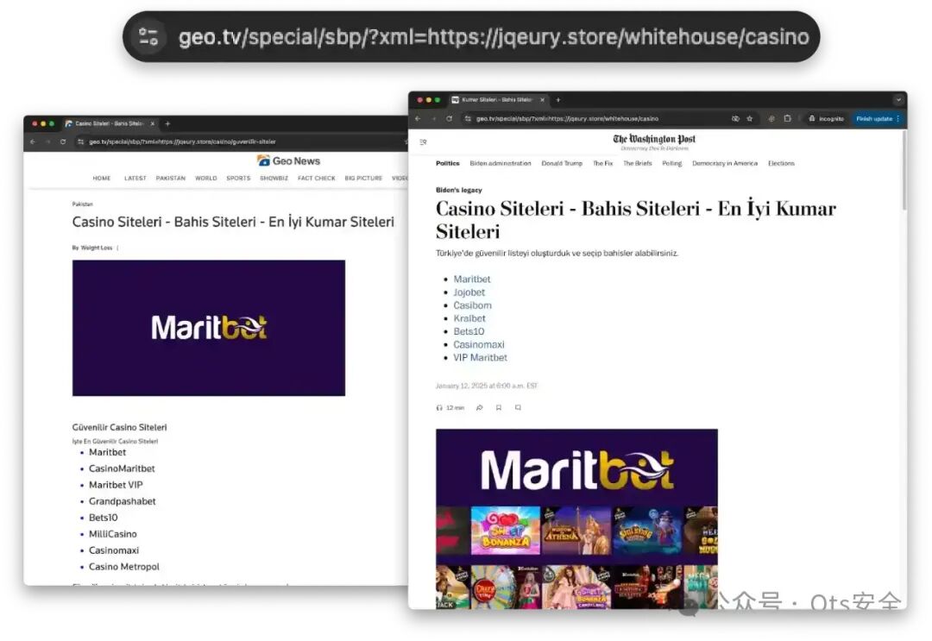Select The Fix nav item
Screen dimensions: 932x641
tap(602, 163)
